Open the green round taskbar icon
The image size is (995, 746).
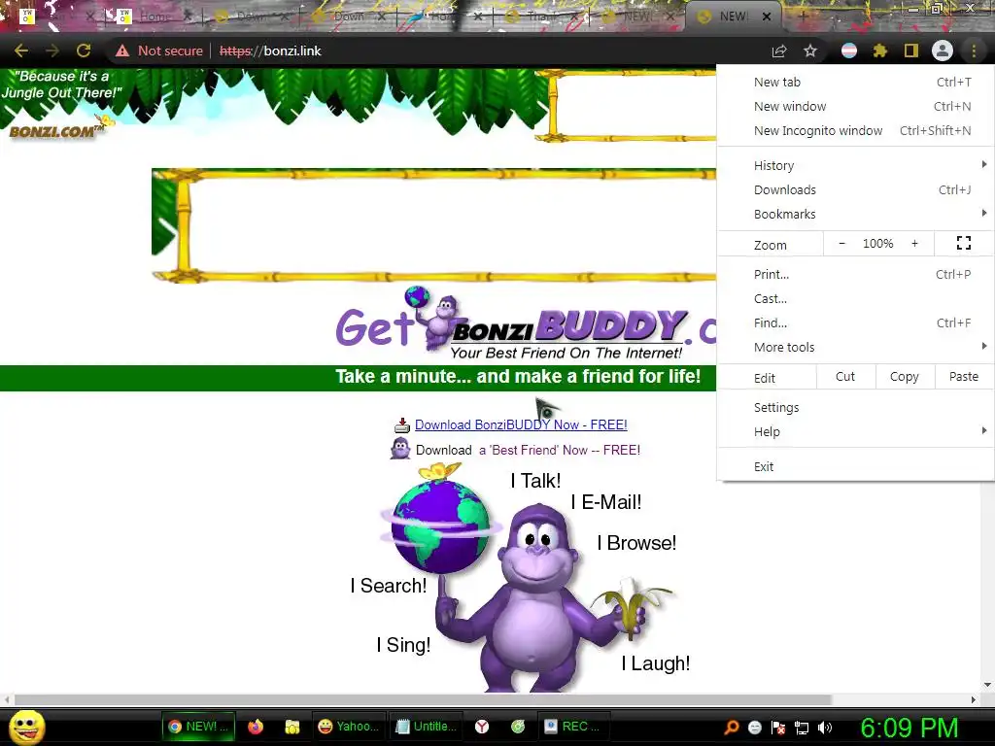coord(518,727)
